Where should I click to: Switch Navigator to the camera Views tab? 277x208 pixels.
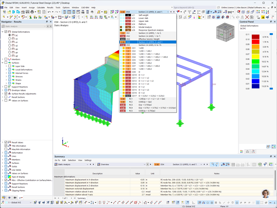coord(15,197)
